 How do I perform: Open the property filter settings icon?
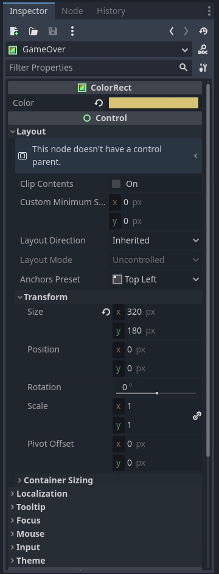(x=203, y=68)
